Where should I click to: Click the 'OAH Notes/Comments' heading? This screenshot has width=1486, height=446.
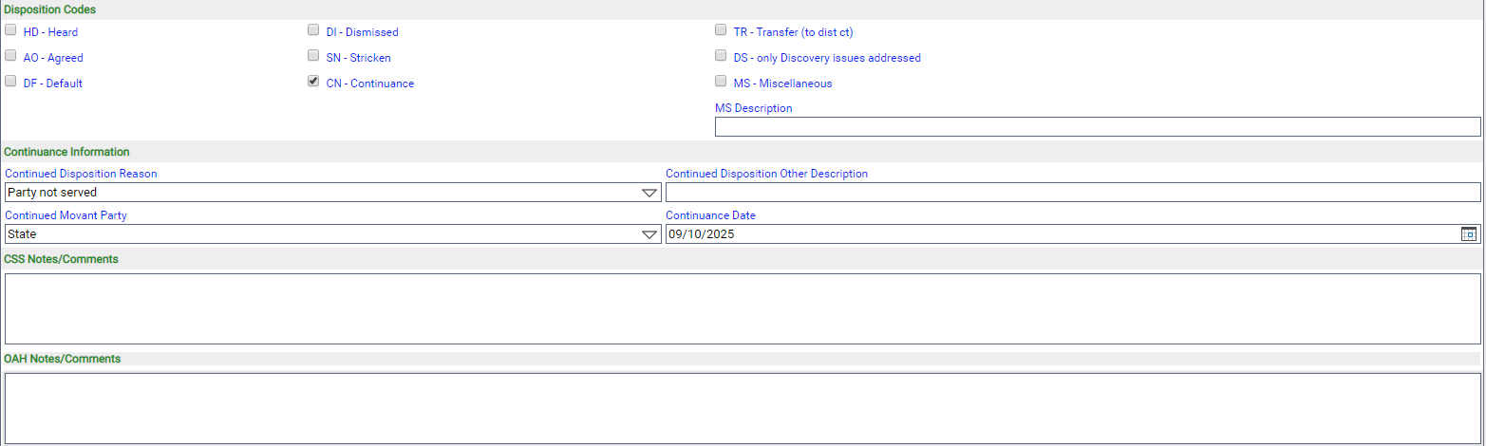click(x=63, y=359)
